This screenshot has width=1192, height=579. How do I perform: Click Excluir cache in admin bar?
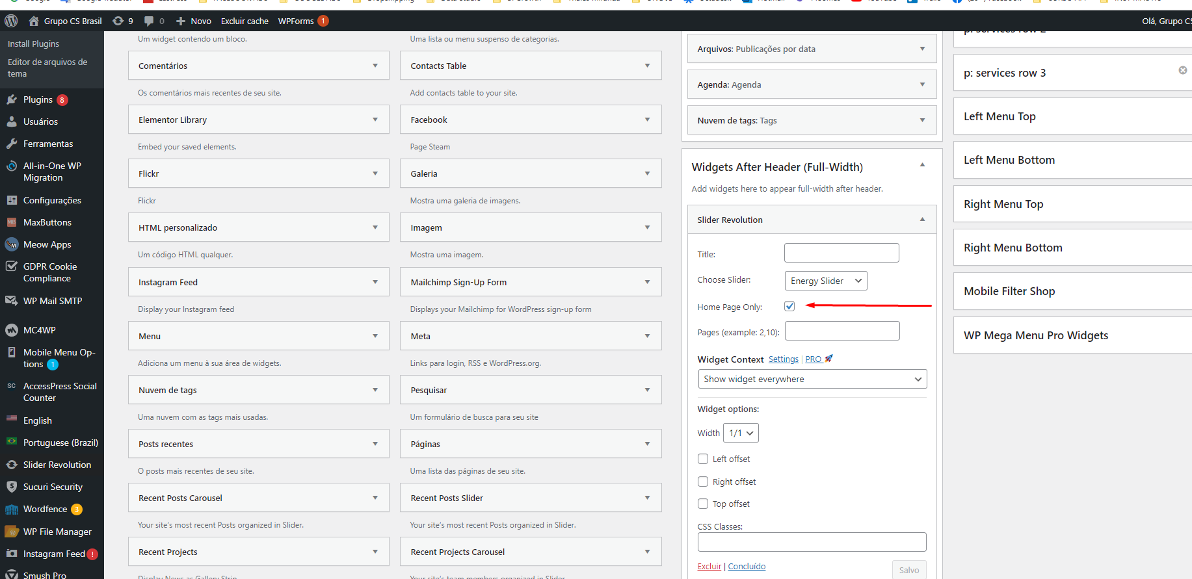coord(245,21)
